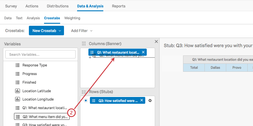Image resolution: width=253 pixels, height=126 pixels.
Task: Click the list icon beside Response Type
Action: click(x=18, y=65)
